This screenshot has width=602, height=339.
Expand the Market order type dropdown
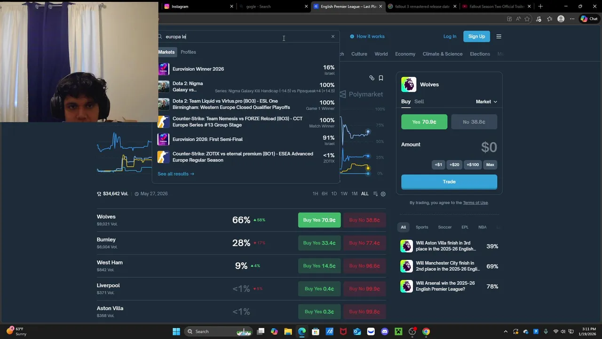click(486, 102)
